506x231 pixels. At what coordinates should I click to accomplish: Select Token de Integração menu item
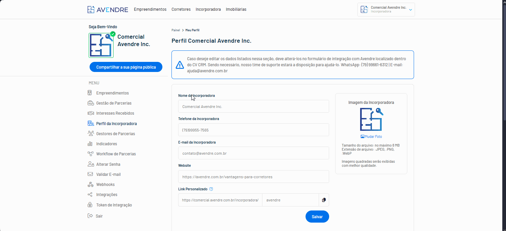click(114, 205)
